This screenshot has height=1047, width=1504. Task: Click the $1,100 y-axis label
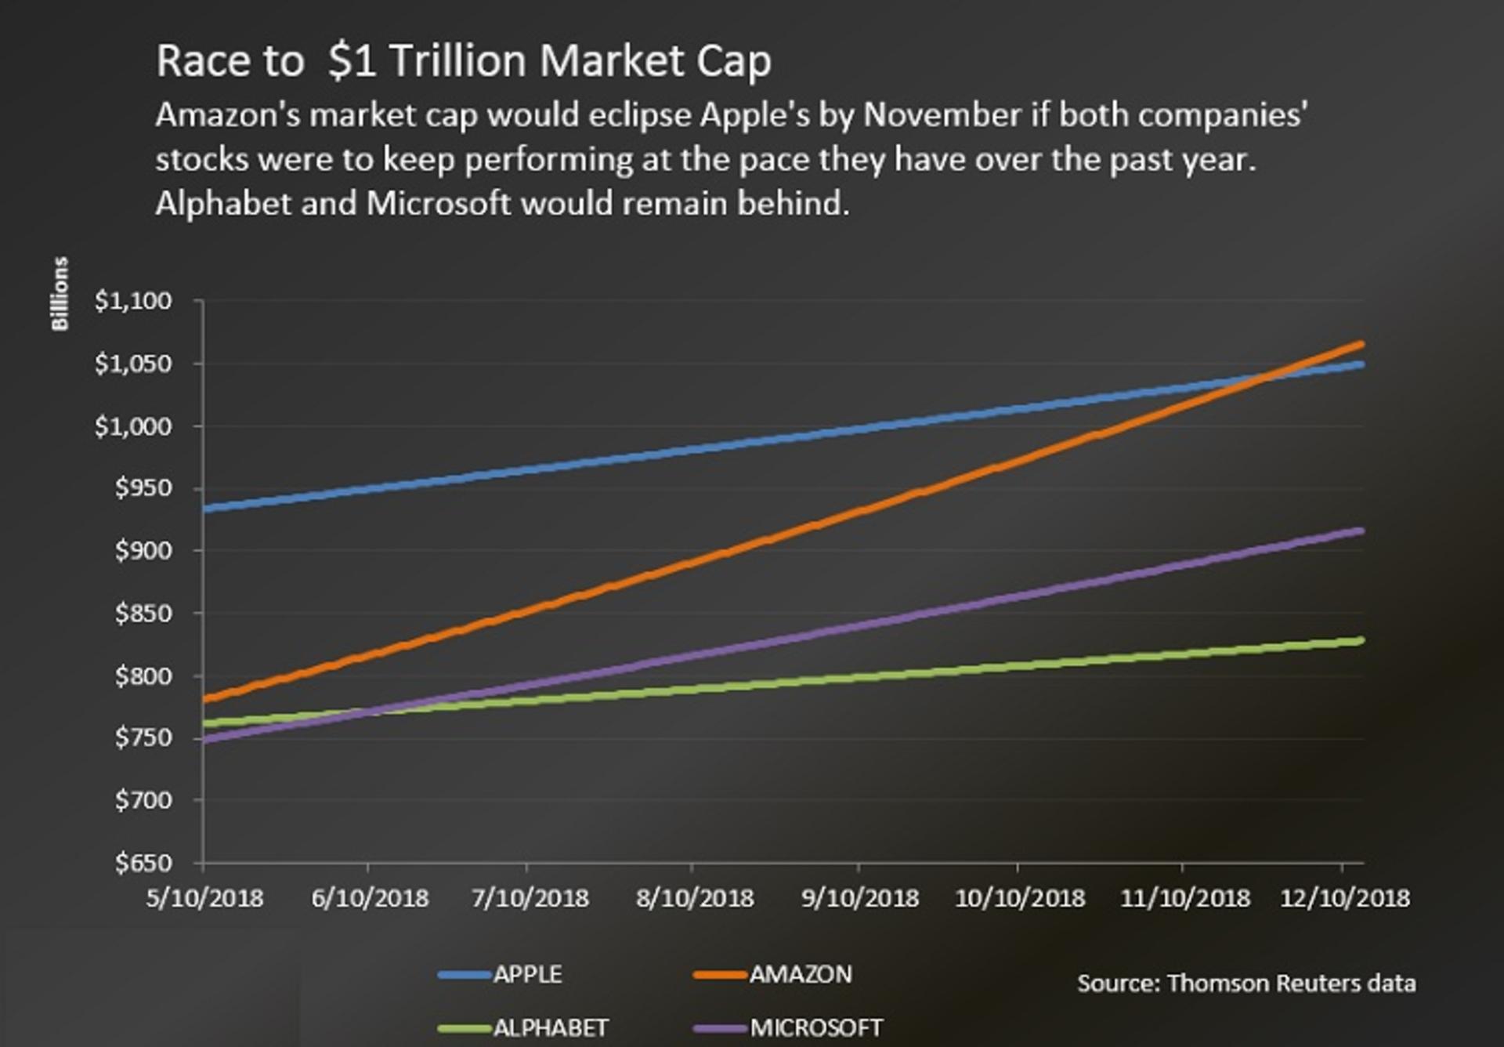(133, 301)
